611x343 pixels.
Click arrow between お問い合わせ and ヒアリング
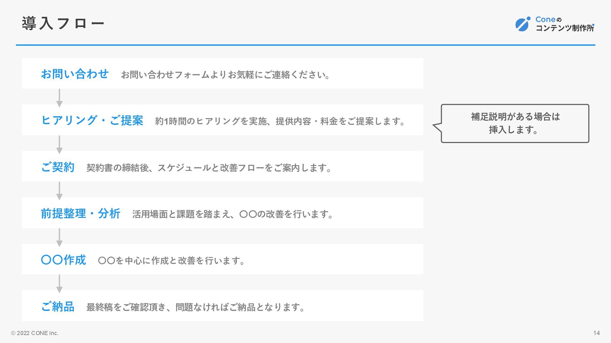pyautogui.click(x=59, y=98)
